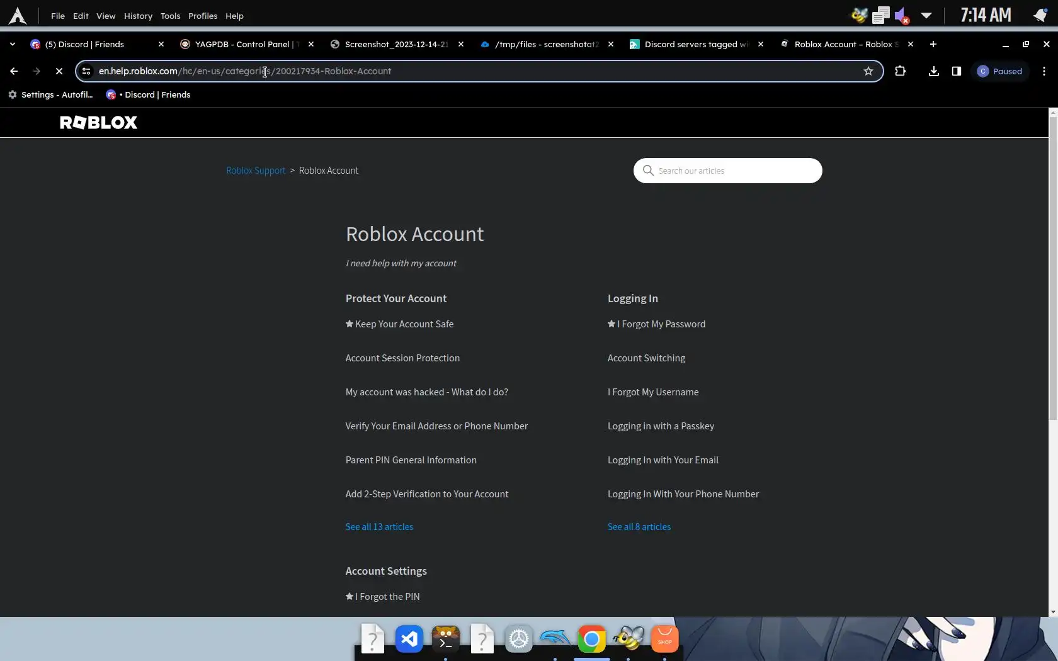Open the Account Switching article
The image size is (1058, 661).
click(x=647, y=358)
